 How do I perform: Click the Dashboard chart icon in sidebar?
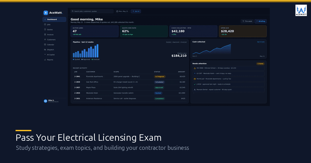click(x=45, y=19)
